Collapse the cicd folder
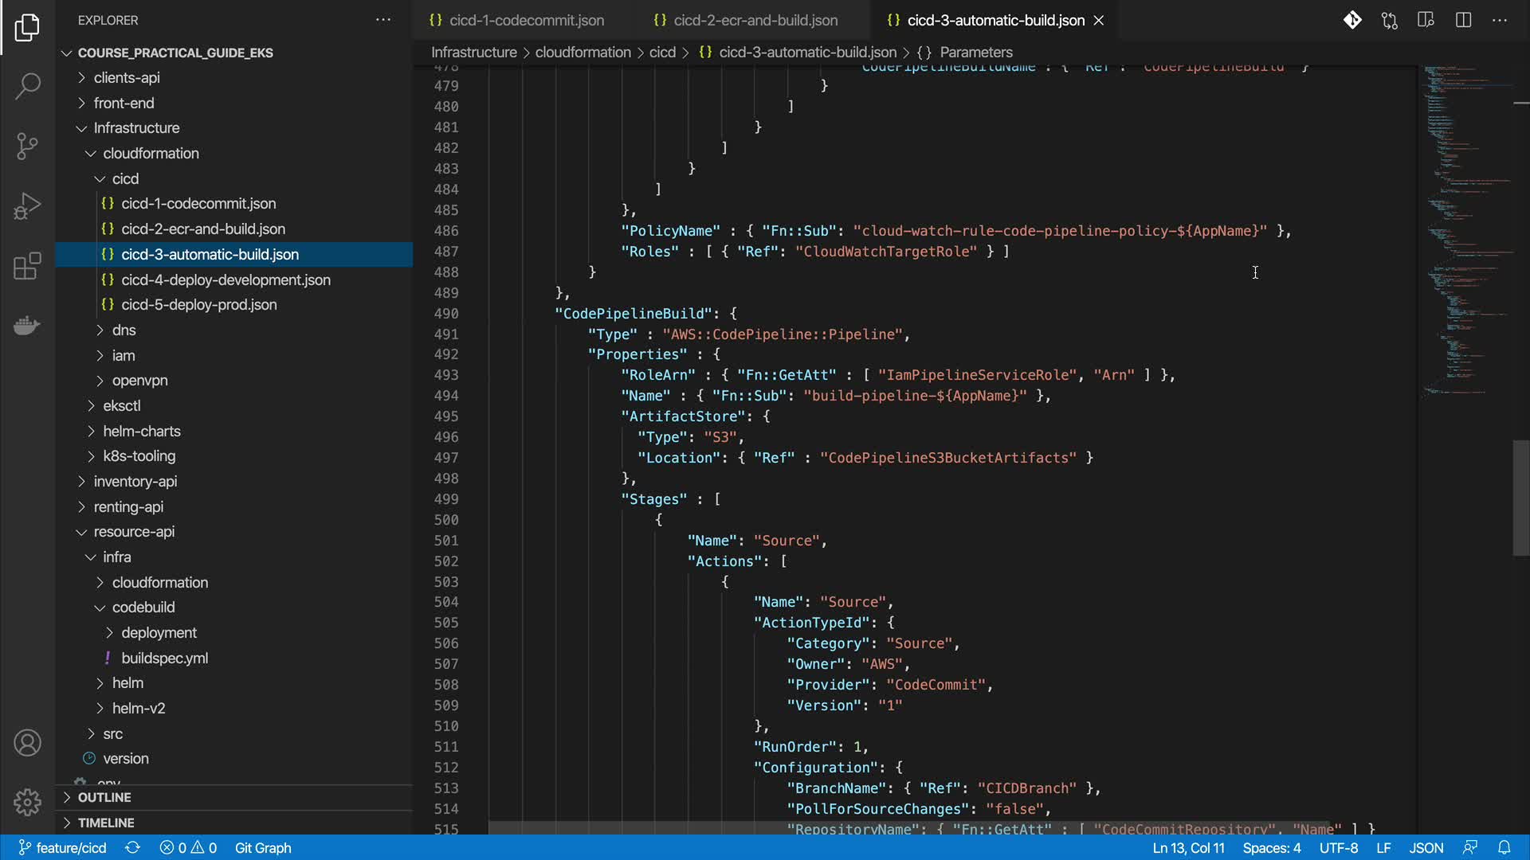Viewport: 1530px width, 860px height. pos(125,178)
